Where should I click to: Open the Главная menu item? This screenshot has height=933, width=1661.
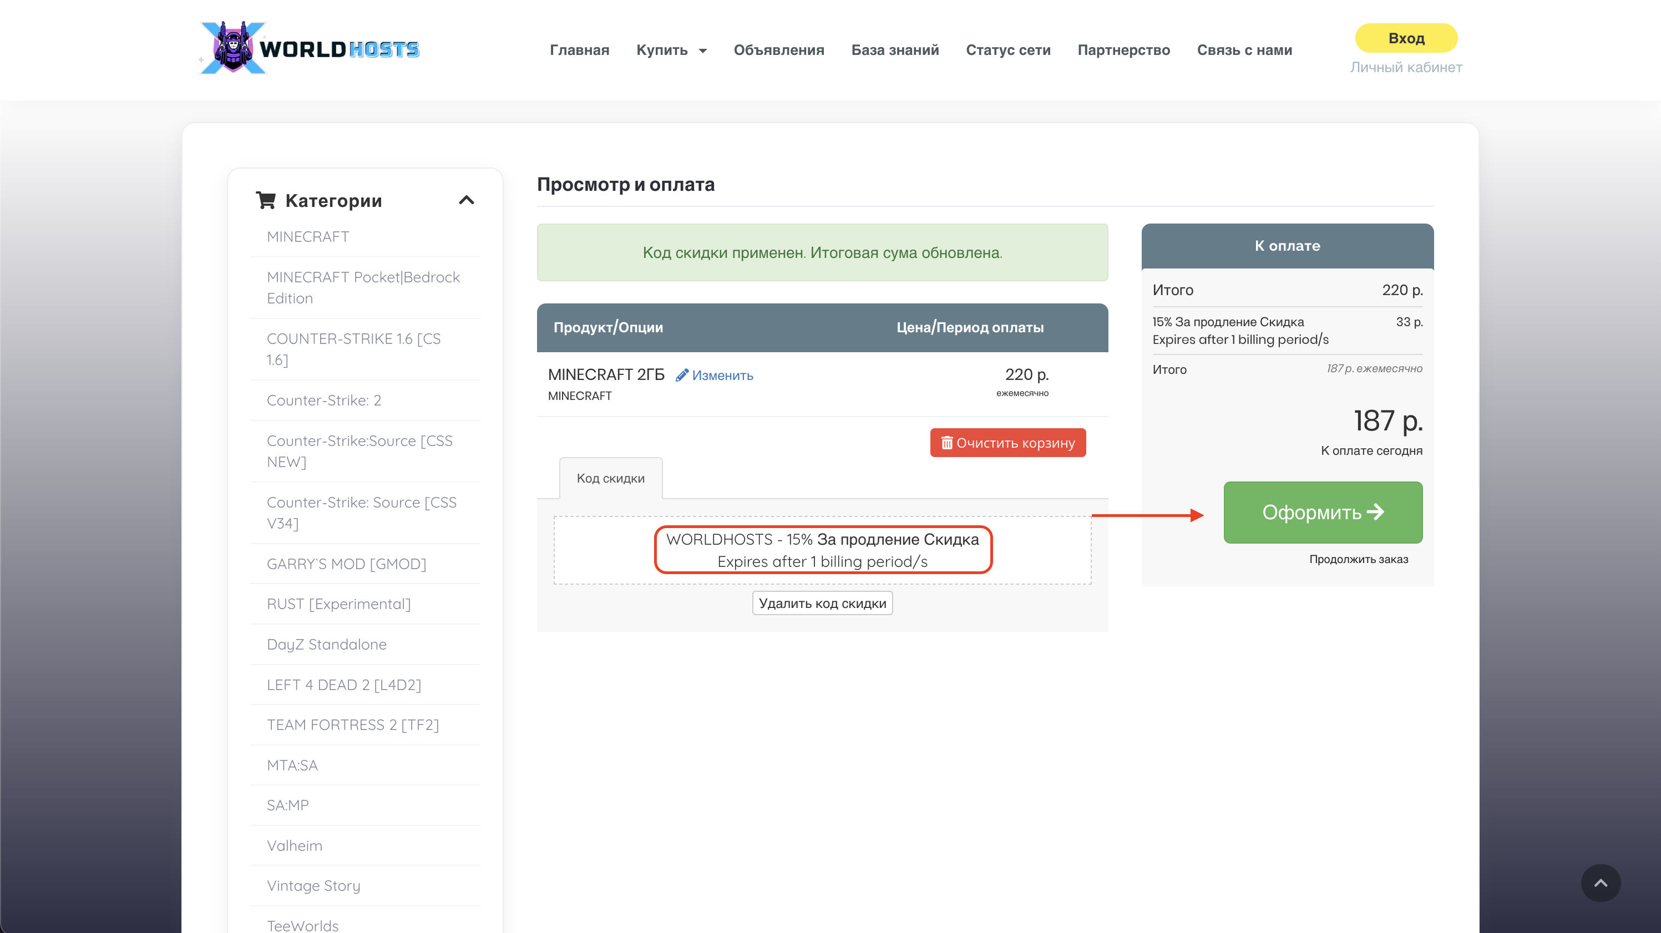coord(579,50)
